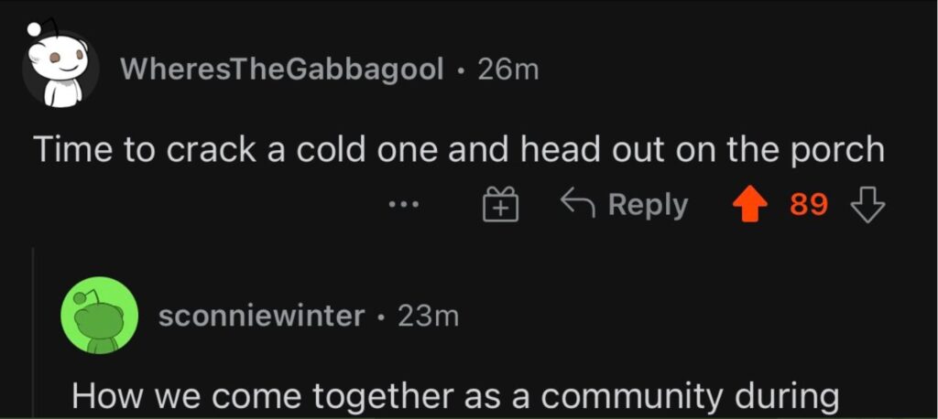Open the three-dot more options menu
Viewport: 938px width, 419px height.
(404, 205)
